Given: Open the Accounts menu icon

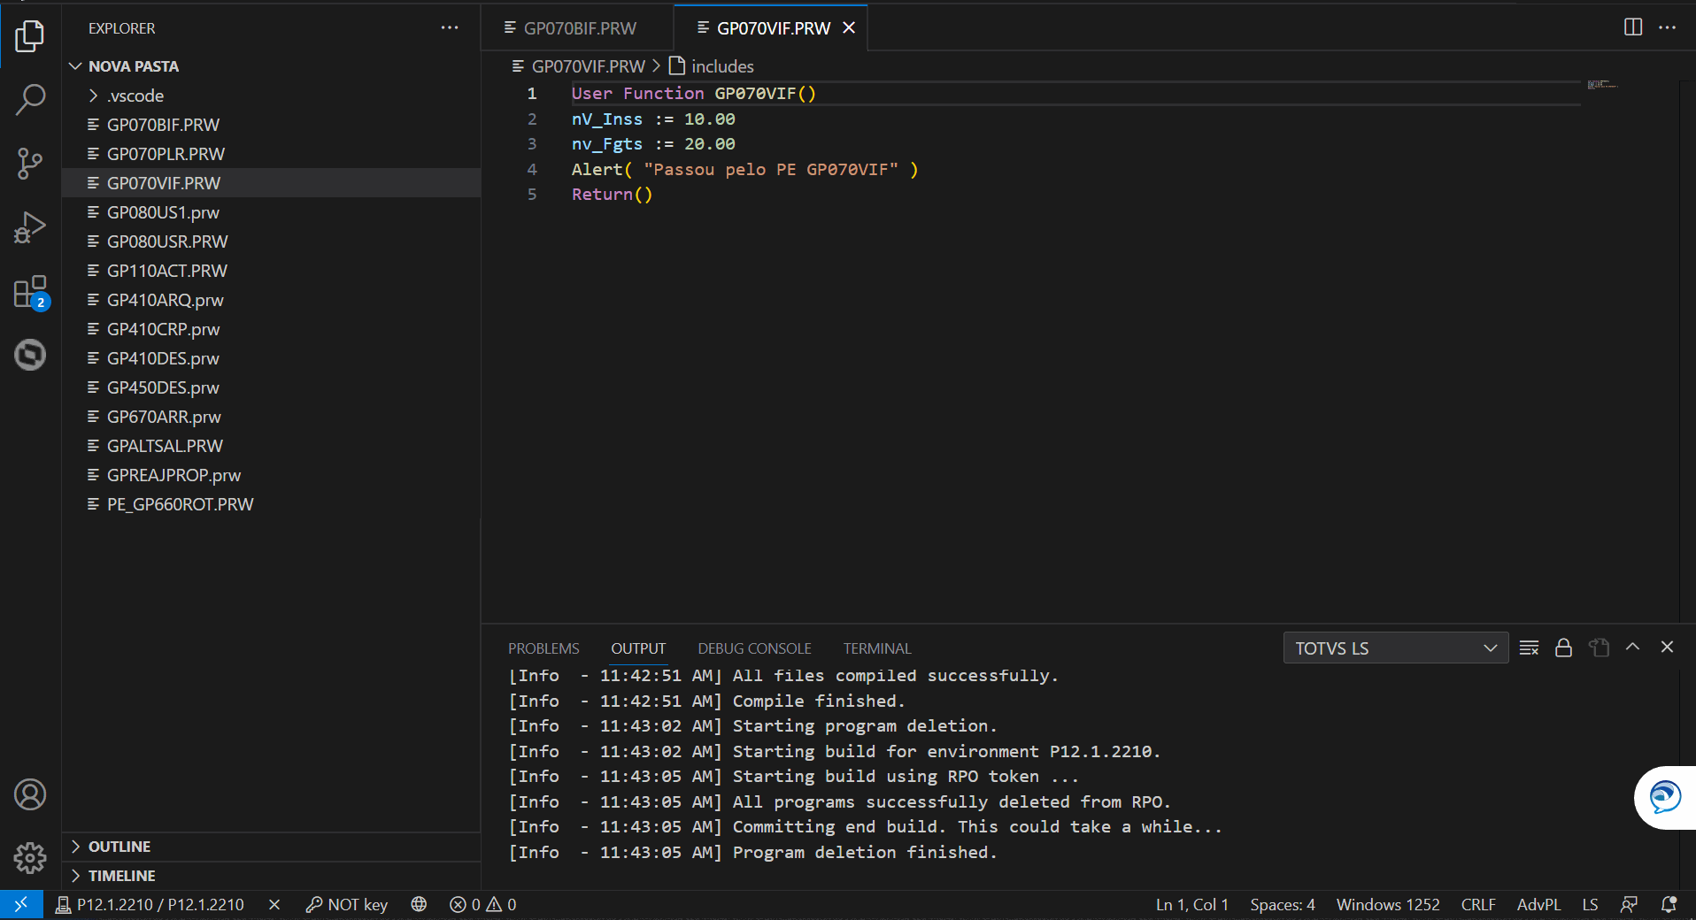Looking at the screenshot, I should pos(30,794).
